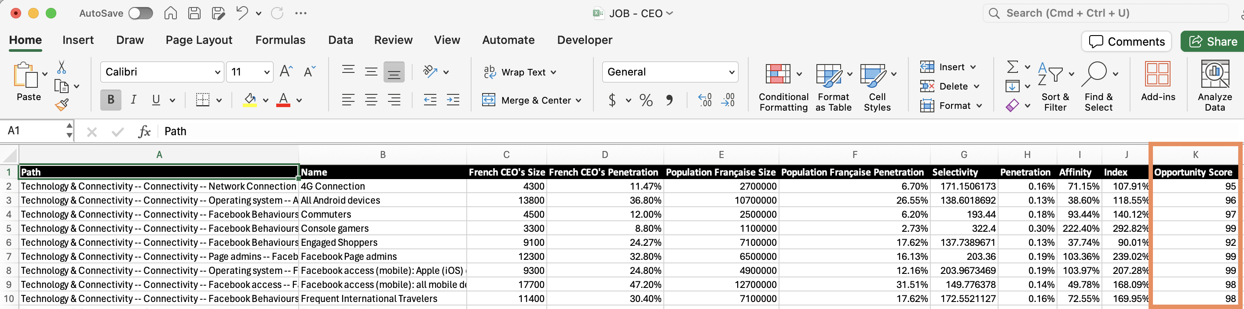Click the Save As icon with pencil
The height and width of the screenshot is (309, 1244).
(218, 13)
